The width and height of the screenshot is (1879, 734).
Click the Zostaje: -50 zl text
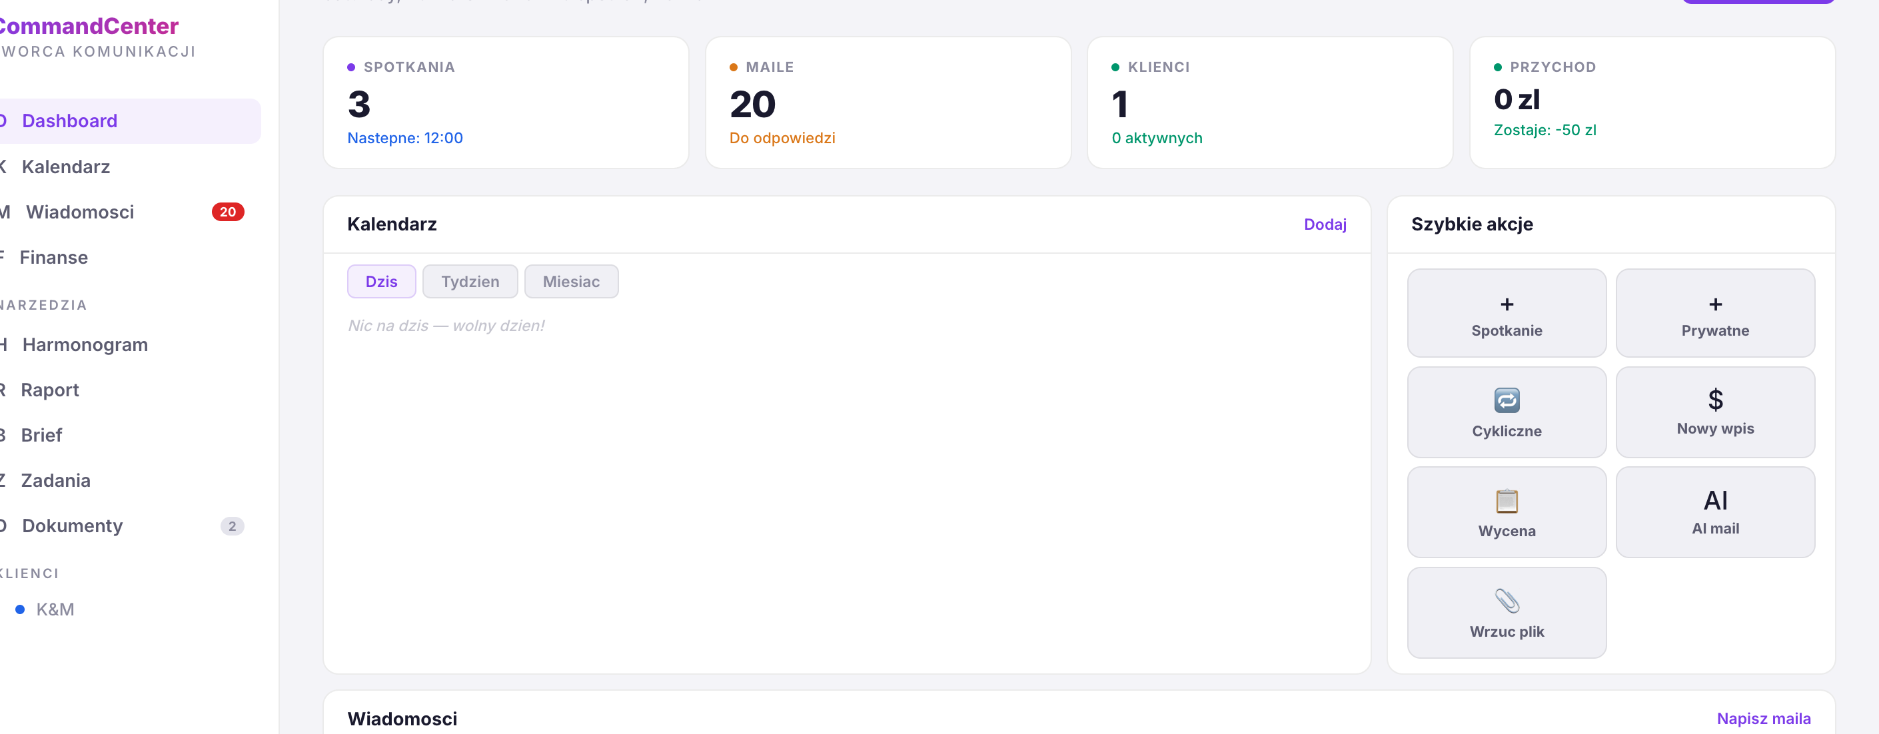pyautogui.click(x=1545, y=130)
